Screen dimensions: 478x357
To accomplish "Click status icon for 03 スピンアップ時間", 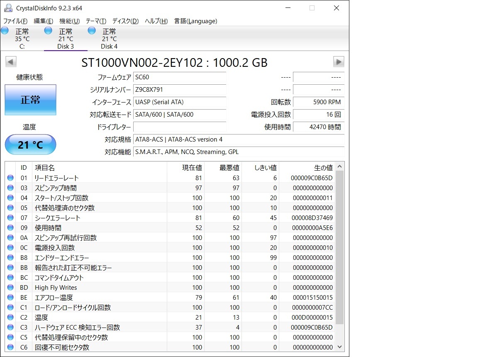I will (10, 188).
